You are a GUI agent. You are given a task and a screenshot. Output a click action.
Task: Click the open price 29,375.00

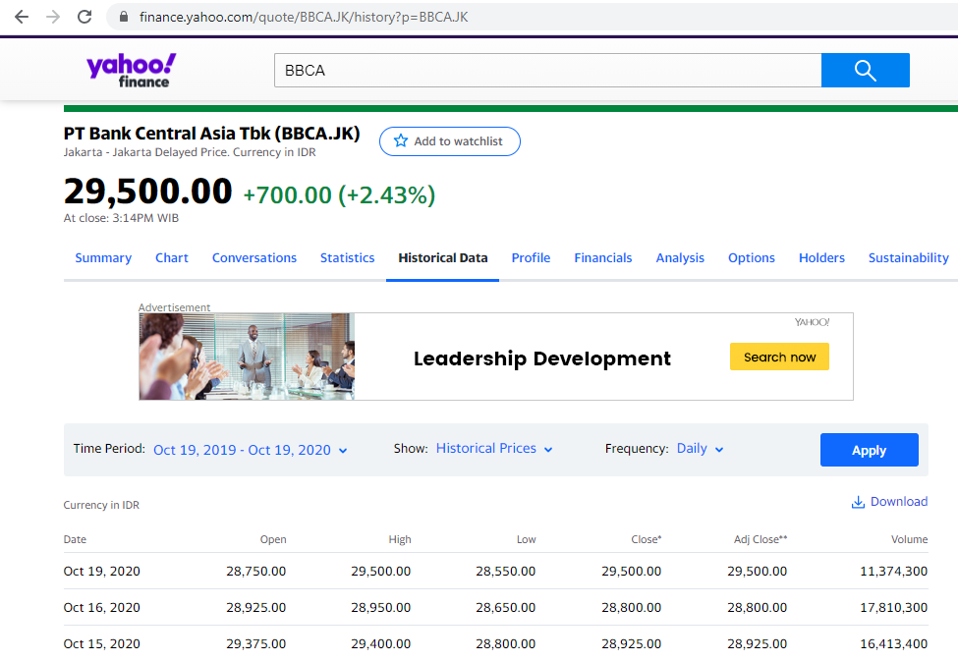pos(256,644)
